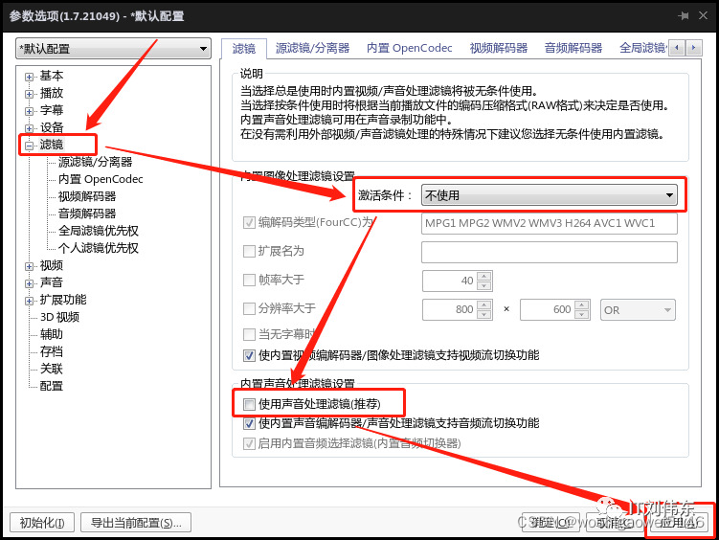Click the tab strip left arrow
Viewport: 719px width, 540px height.
point(677,48)
